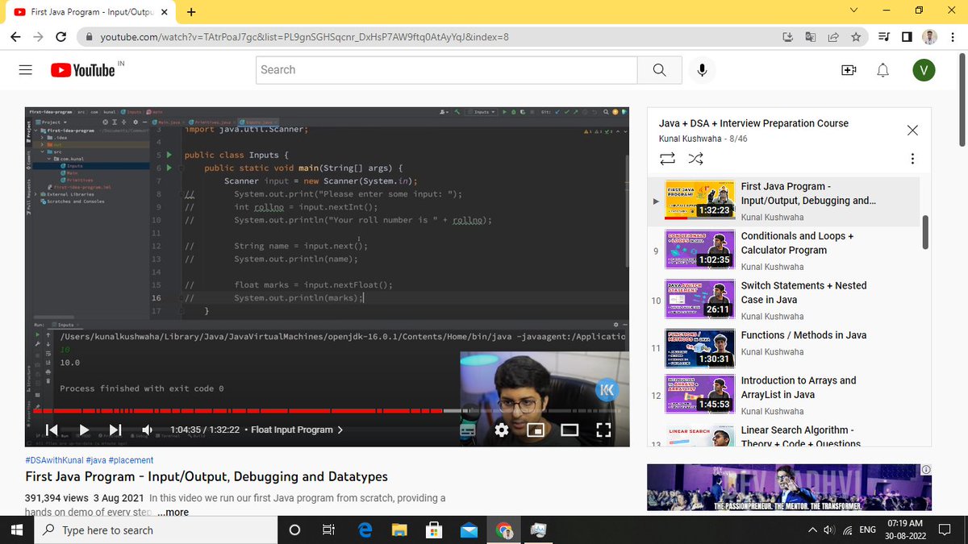The image size is (968, 544).
Task: Open Windows Start menu
Action: click(x=18, y=529)
